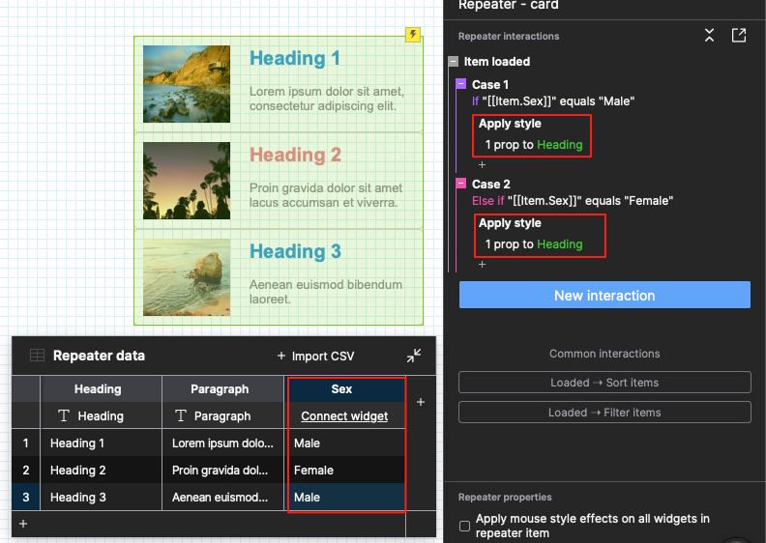Collapse Case 1 in the interactions list
The width and height of the screenshot is (766, 543).
pos(461,85)
